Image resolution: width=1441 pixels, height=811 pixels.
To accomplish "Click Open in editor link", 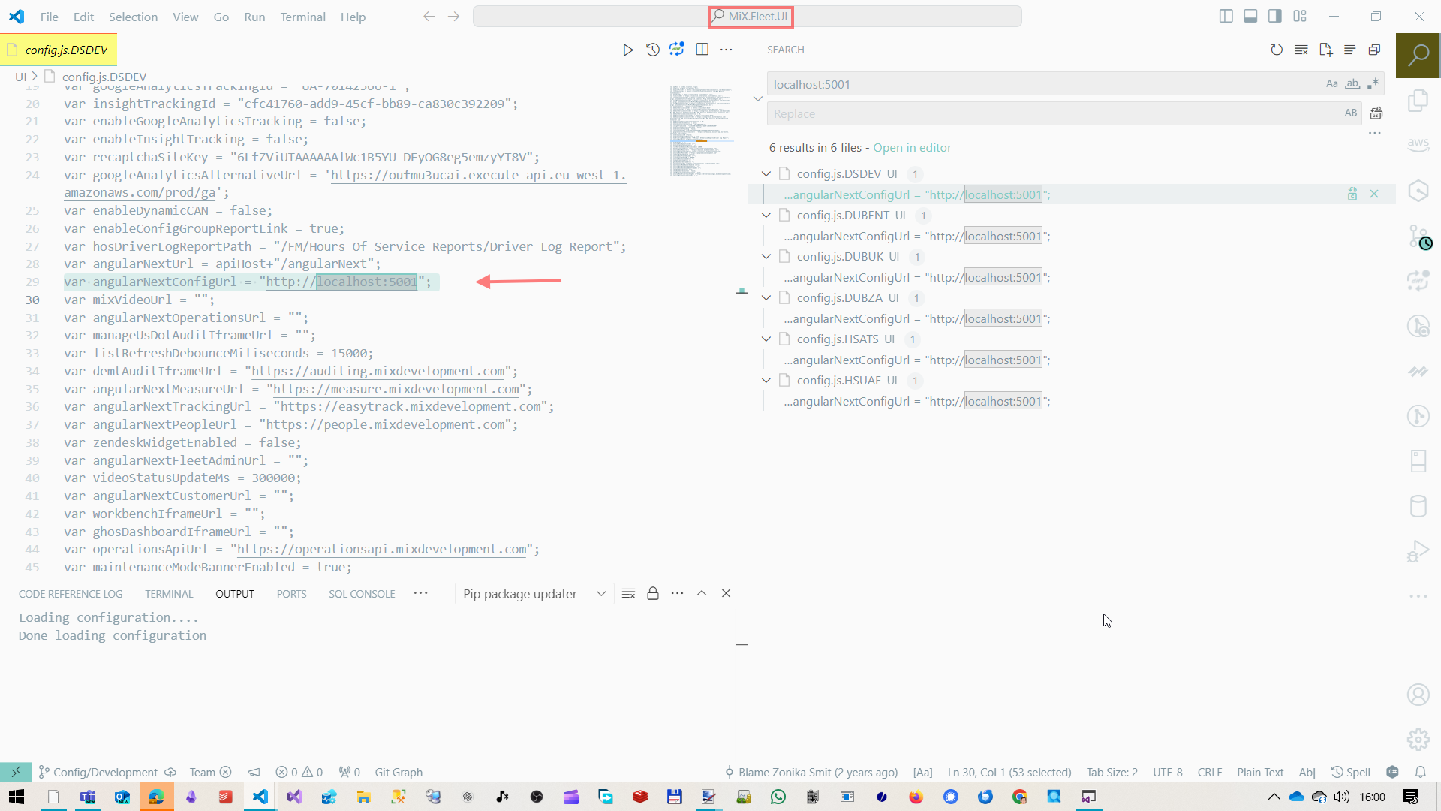I will (x=912, y=148).
